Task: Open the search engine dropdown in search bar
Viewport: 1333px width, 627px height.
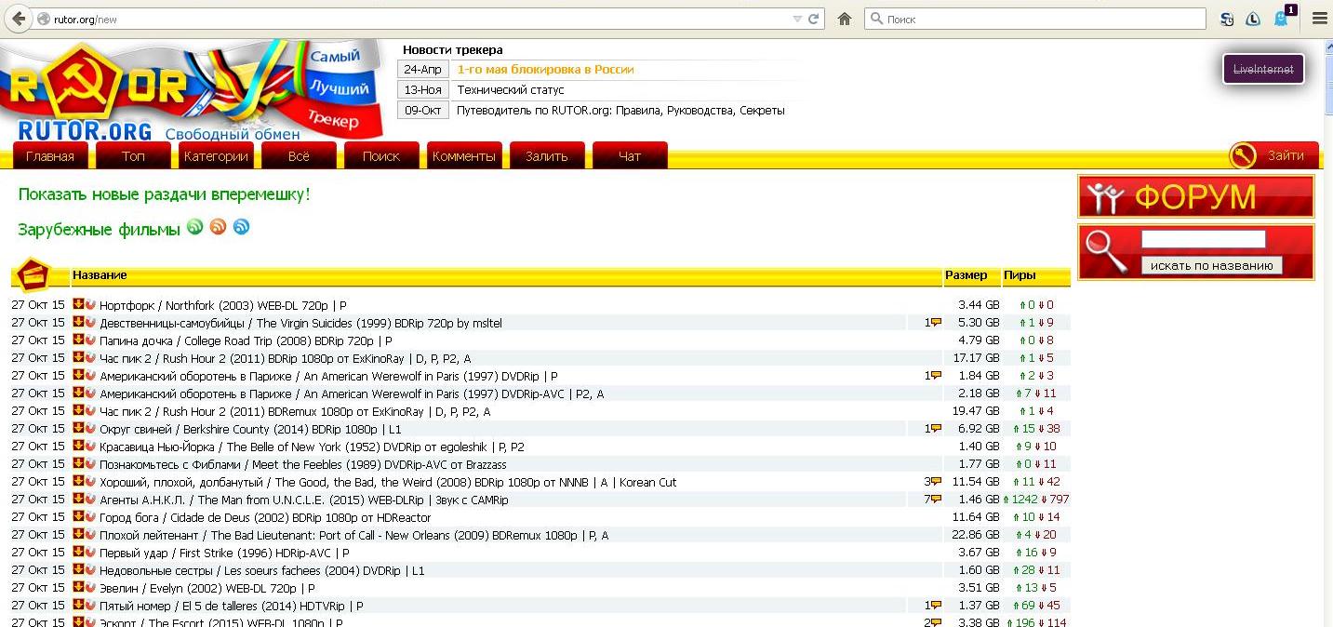Action: 876,19
